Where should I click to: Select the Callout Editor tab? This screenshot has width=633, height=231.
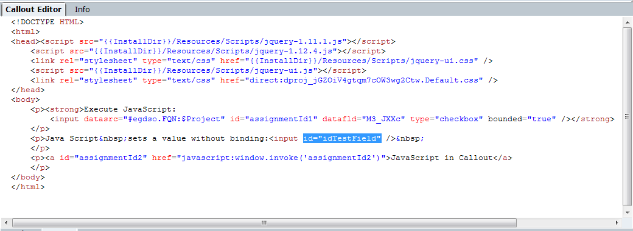[x=33, y=9]
